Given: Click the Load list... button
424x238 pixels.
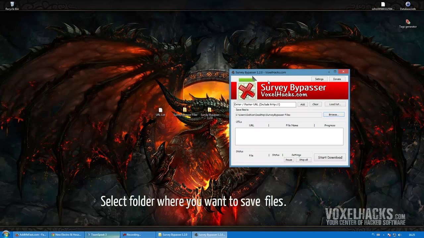Looking at the screenshot, I should 335,104.
